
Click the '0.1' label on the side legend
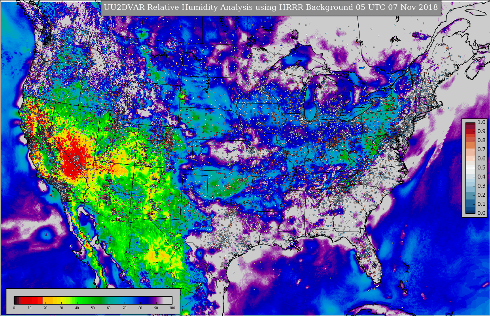pyautogui.click(x=481, y=204)
